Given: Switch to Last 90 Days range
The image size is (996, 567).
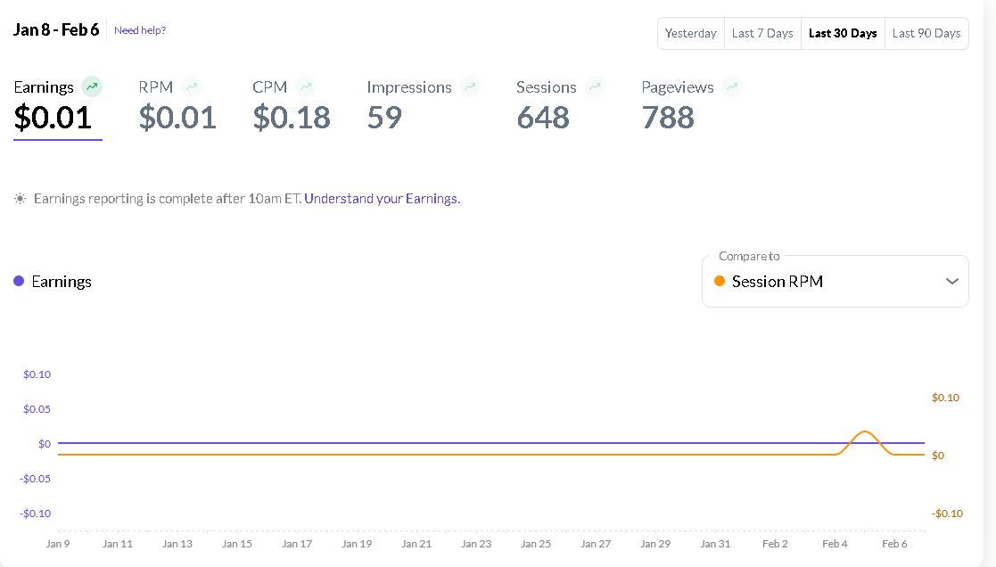Looking at the screenshot, I should pos(926,33).
